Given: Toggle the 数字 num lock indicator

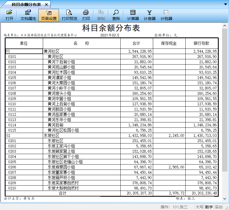Looking at the screenshot, I should pos(209,207).
